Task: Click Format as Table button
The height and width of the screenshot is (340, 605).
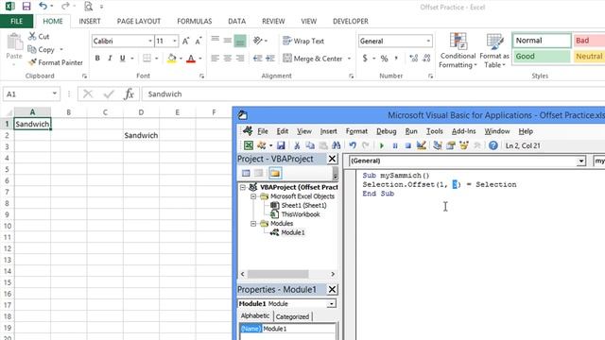Action: [494, 50]
